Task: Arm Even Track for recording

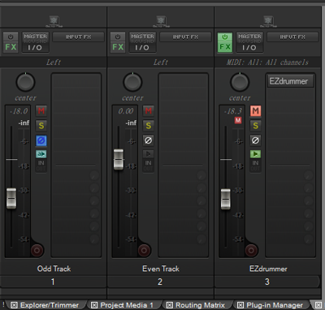Action: pos(144,250)
